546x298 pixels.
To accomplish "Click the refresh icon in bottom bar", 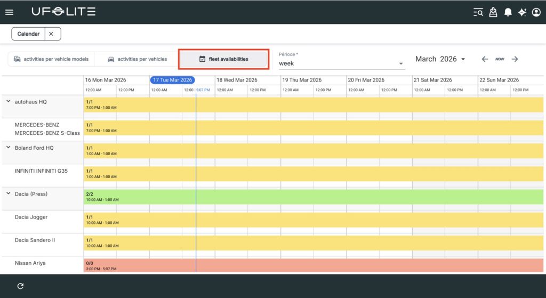I will coord(20,286).
